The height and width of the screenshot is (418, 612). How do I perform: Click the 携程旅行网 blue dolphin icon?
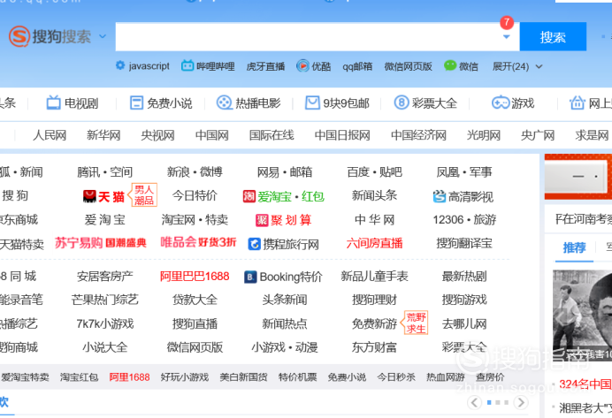click(255, 244)
